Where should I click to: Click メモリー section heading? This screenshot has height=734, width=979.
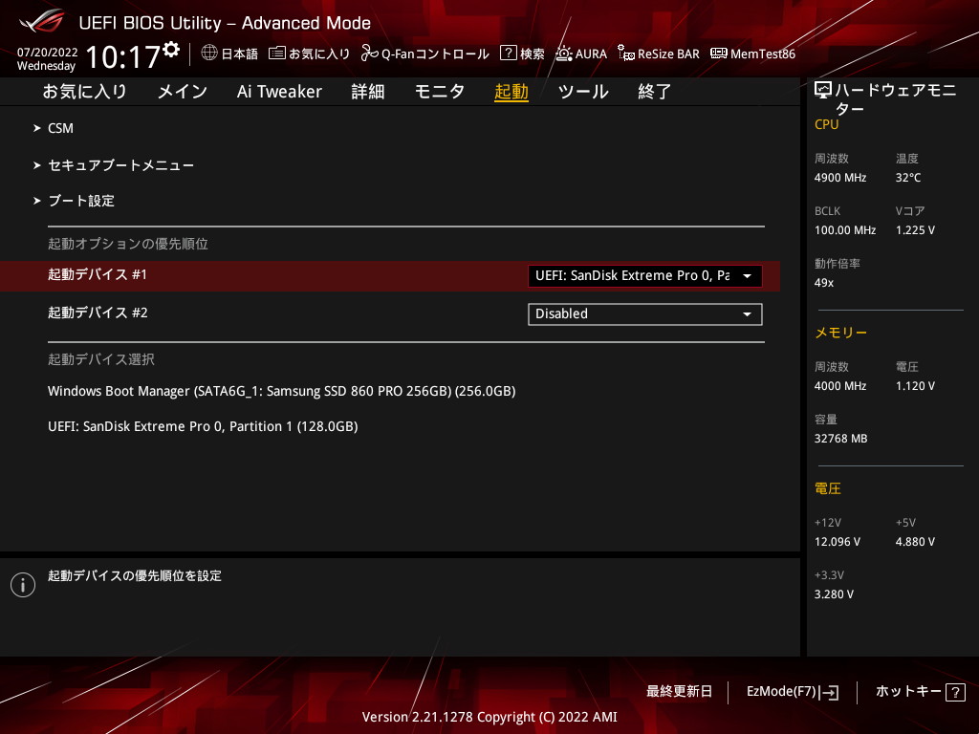(x=840, y=333)
